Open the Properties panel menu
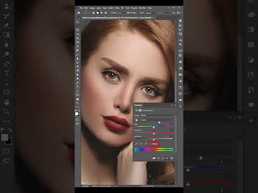The height and width of the screenshot is (193, 258). 175,105
